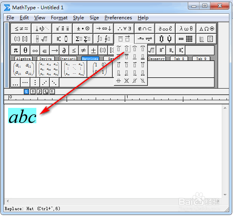This screenshot has width=233, height=217.
Task: Apply the X cross-out template
Action: [126, 81]
